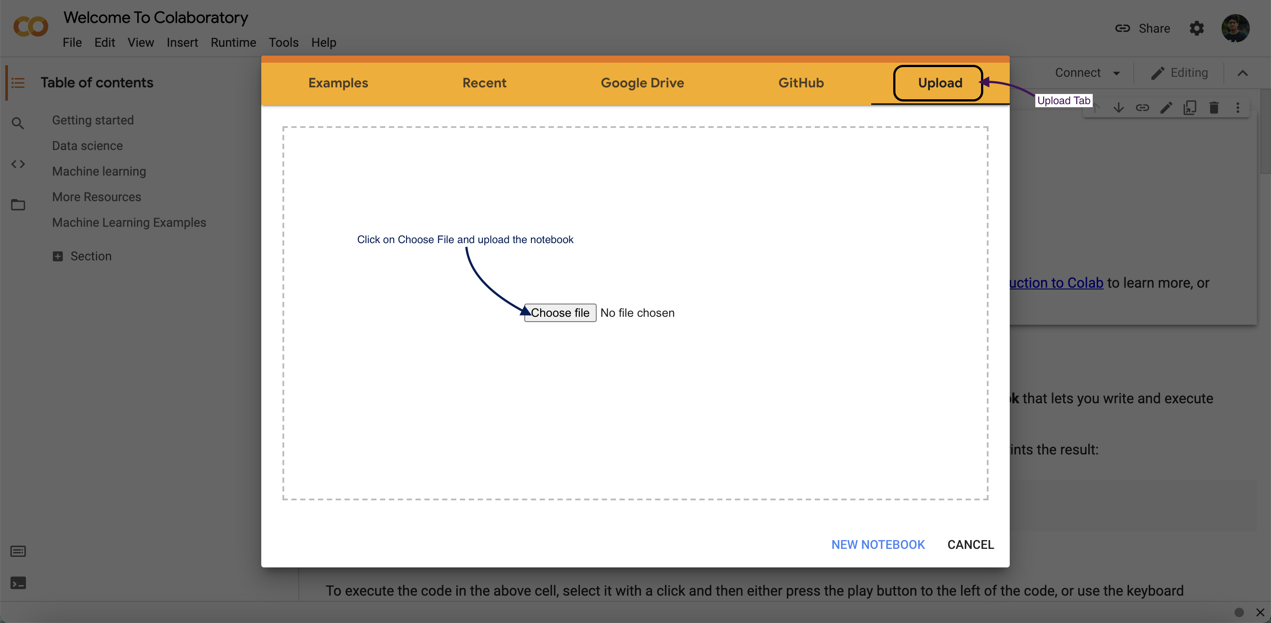1271x623 pixels.
Task: Open the Tools menu
Action: pos(282,41)
